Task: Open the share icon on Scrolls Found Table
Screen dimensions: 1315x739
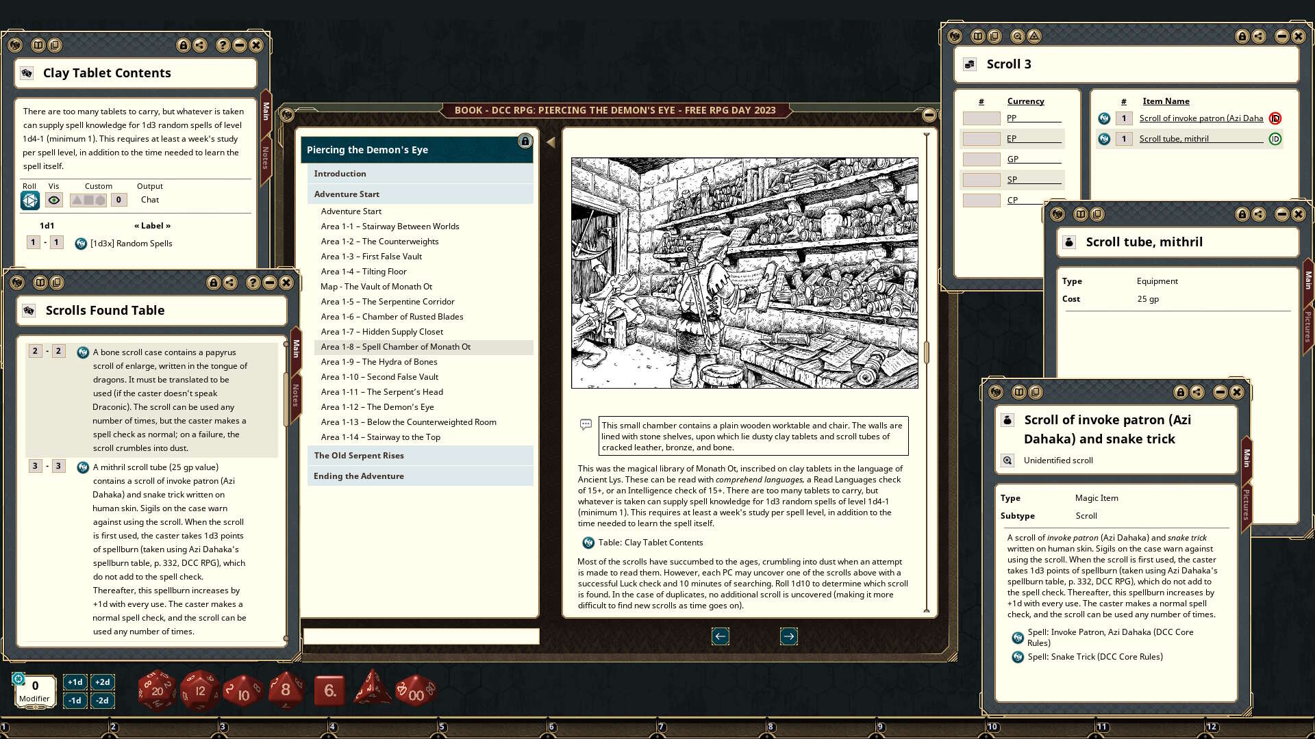Action: pyautogui.click(x=230, y=282)
